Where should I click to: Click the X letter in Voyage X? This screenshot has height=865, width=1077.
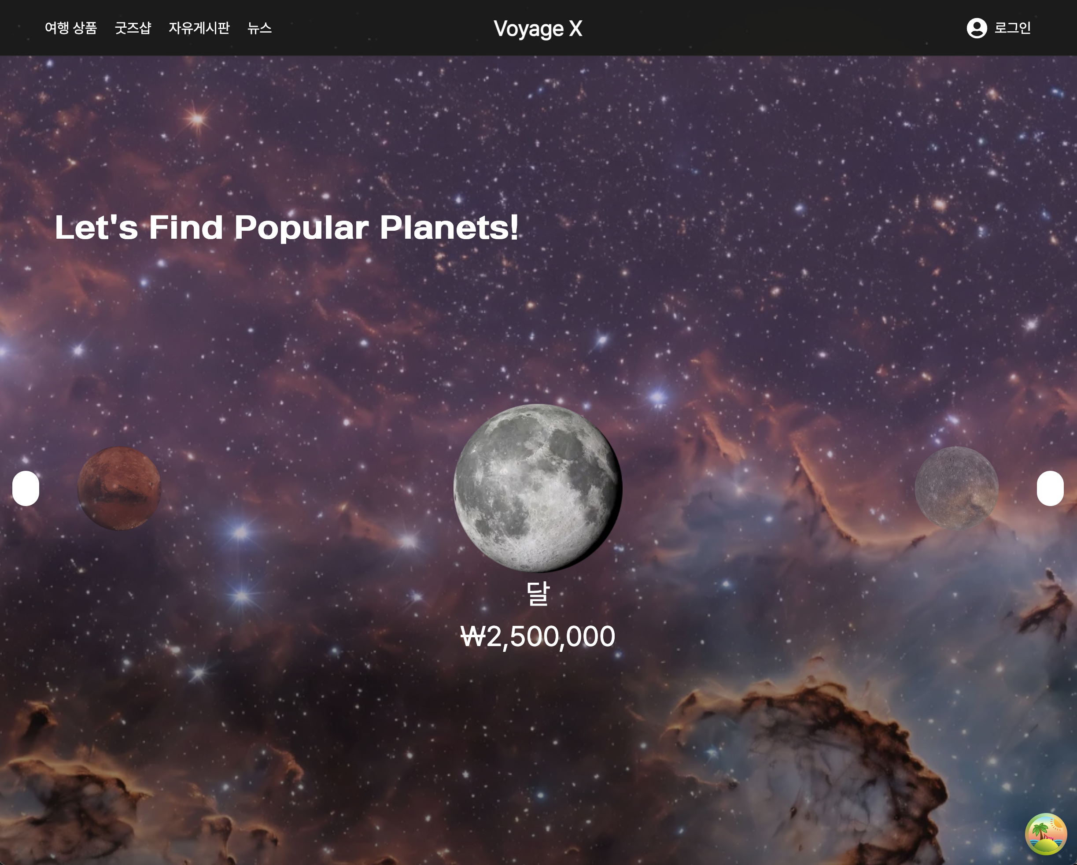tap(575, 29)
